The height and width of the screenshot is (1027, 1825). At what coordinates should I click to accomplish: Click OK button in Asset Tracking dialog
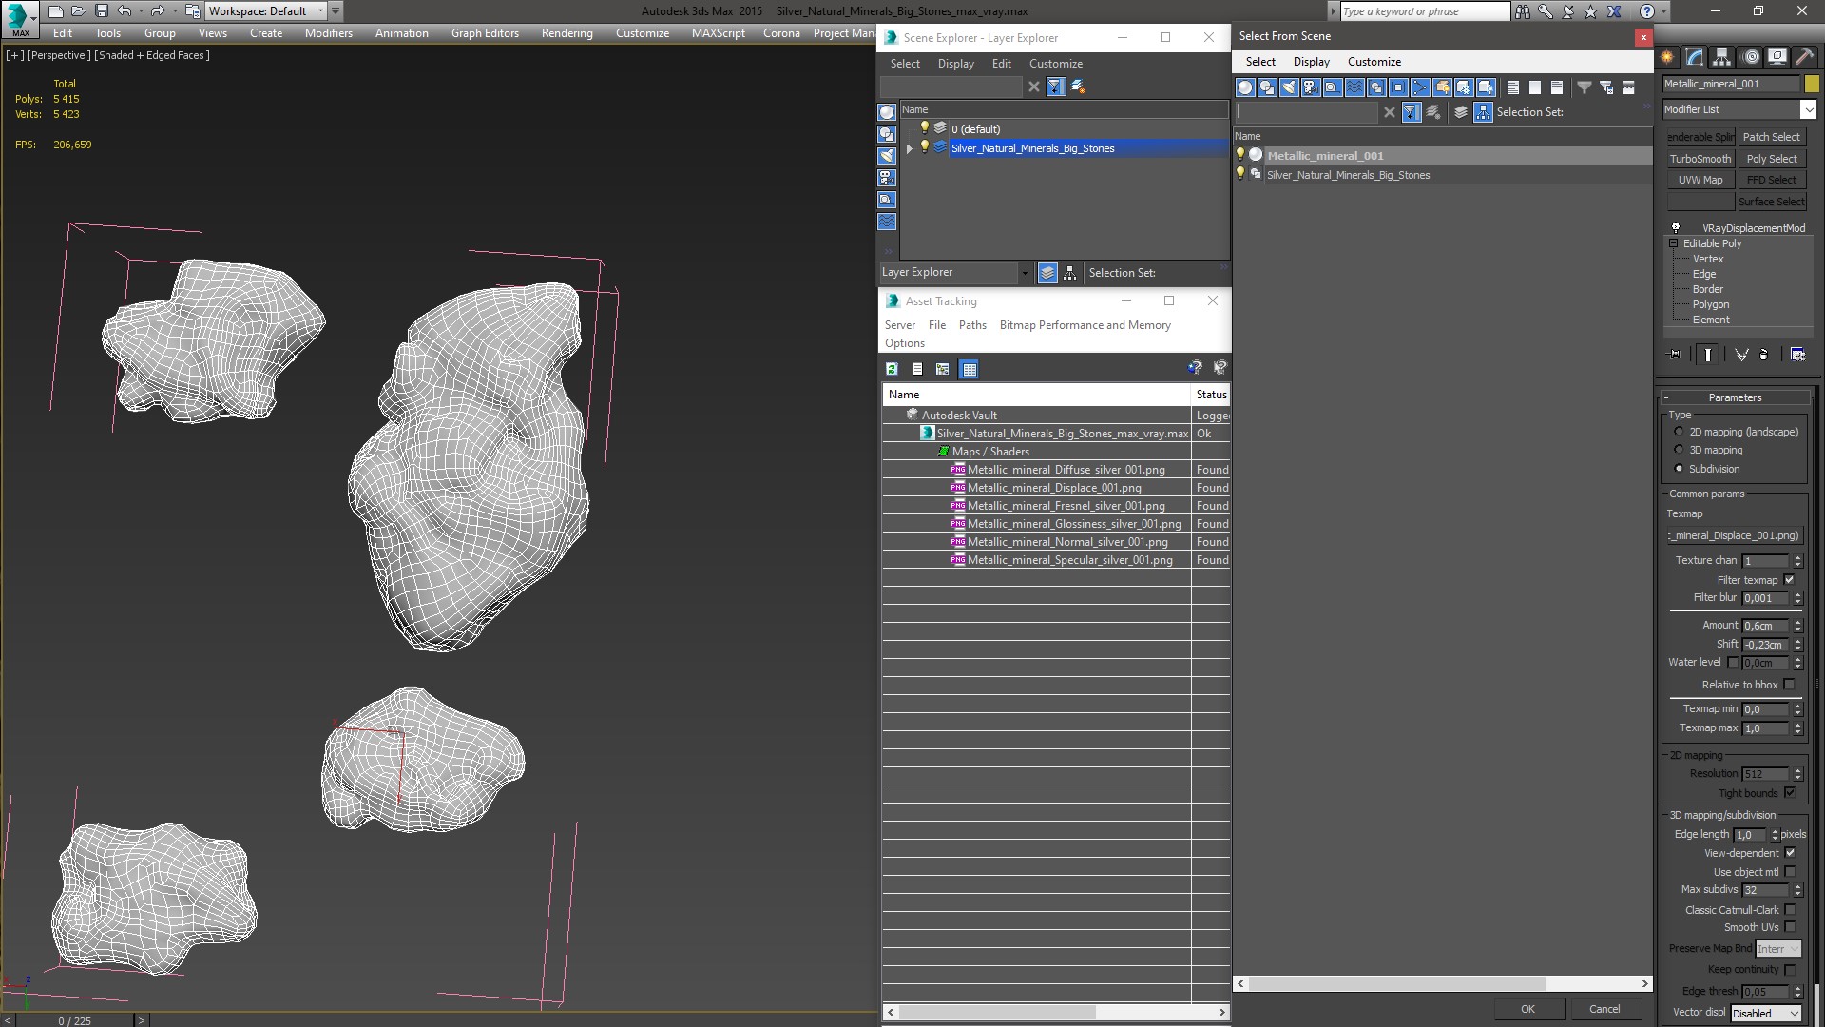point(1527,1008)
